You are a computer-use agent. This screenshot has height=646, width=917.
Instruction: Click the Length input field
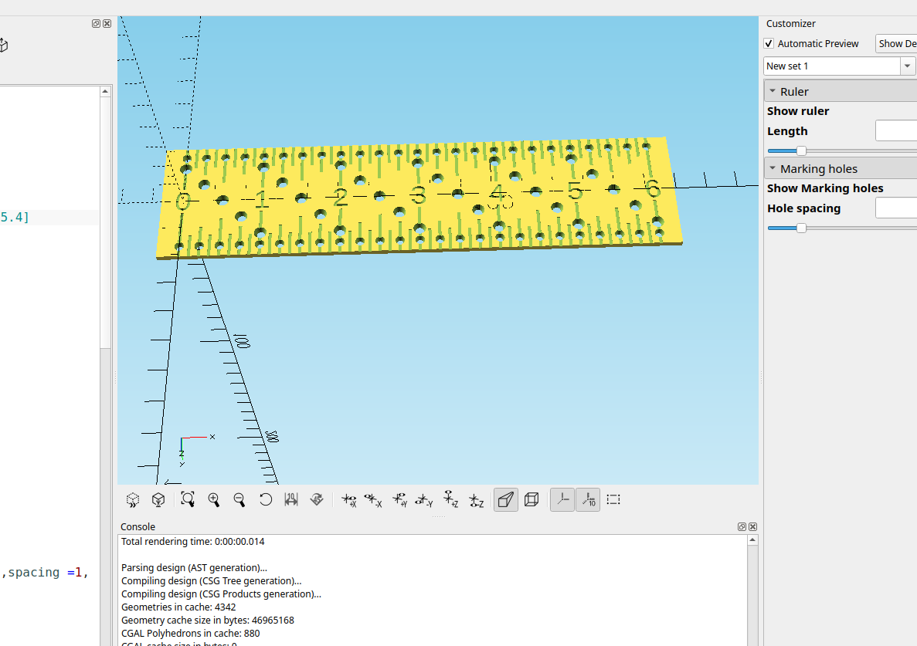point(896,130)
